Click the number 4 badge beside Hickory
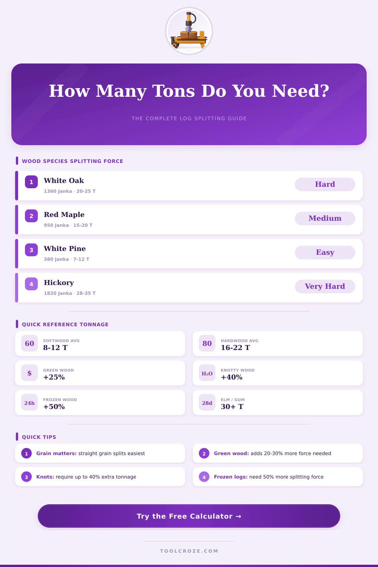 coord(31,284)
